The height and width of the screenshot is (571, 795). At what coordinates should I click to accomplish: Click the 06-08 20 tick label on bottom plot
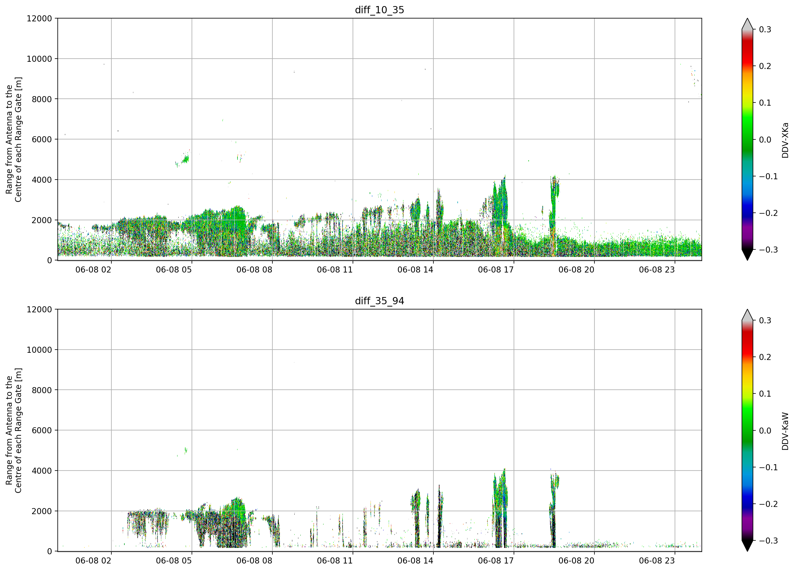pyautogui.click(x=576, y=561)
